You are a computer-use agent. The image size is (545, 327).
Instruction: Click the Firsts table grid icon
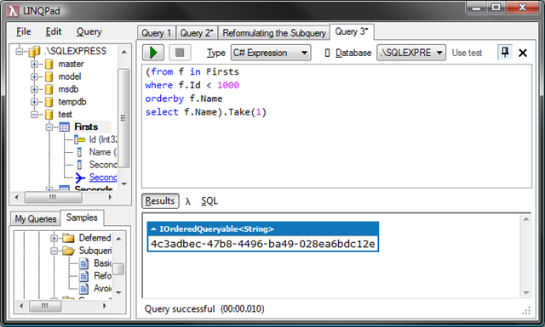(65, 127)
